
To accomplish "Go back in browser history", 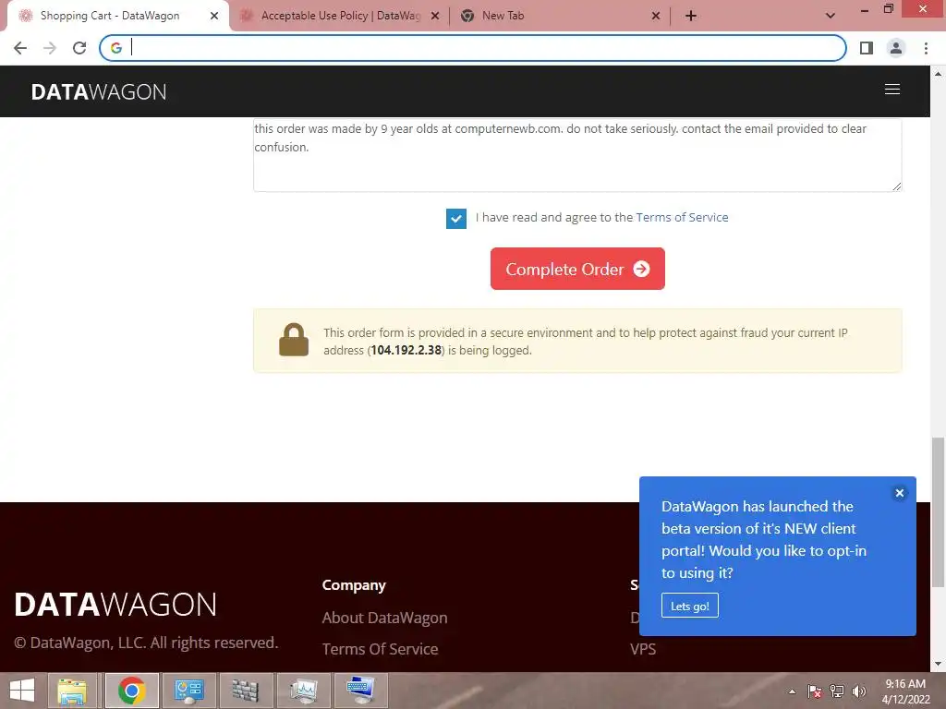I will [20, 48].
